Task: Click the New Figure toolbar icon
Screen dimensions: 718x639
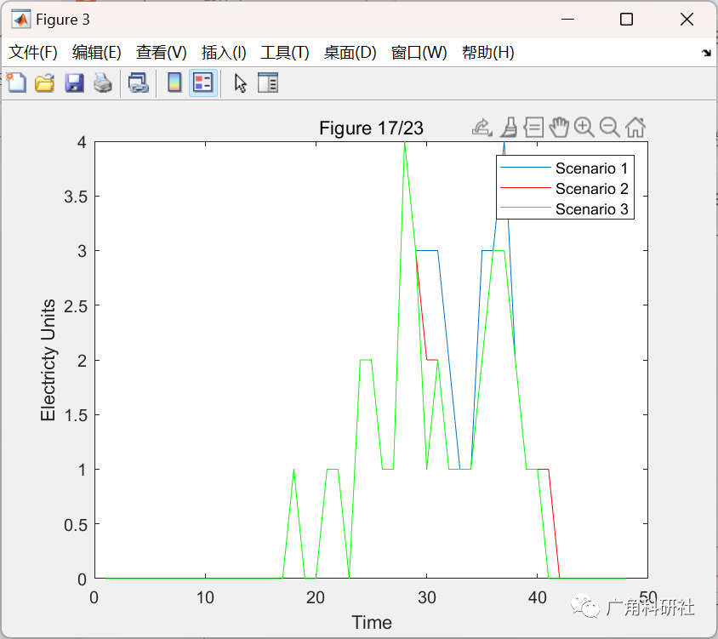Action: [16, 83]
